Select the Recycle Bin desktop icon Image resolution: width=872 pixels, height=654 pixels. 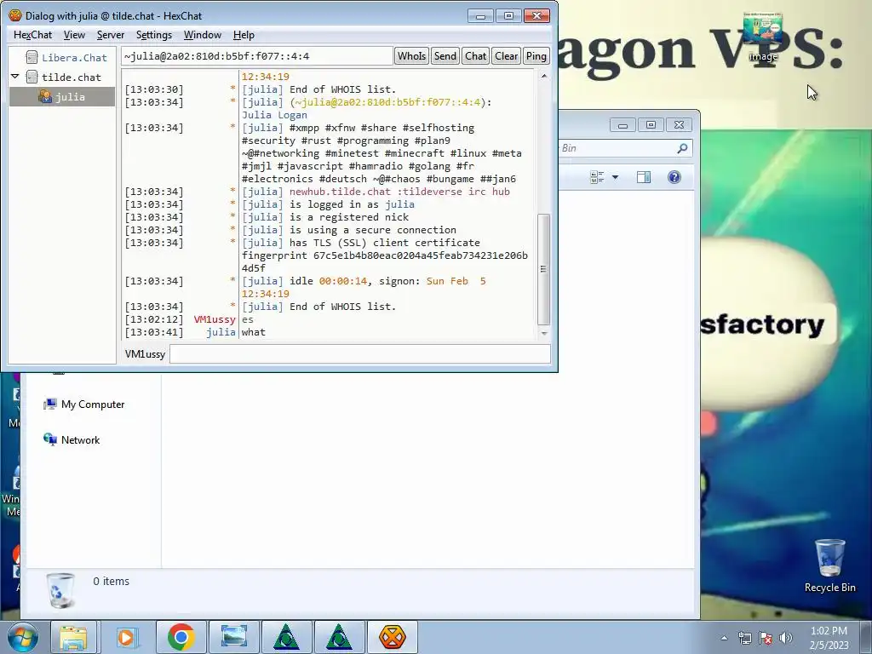(829, 565)
